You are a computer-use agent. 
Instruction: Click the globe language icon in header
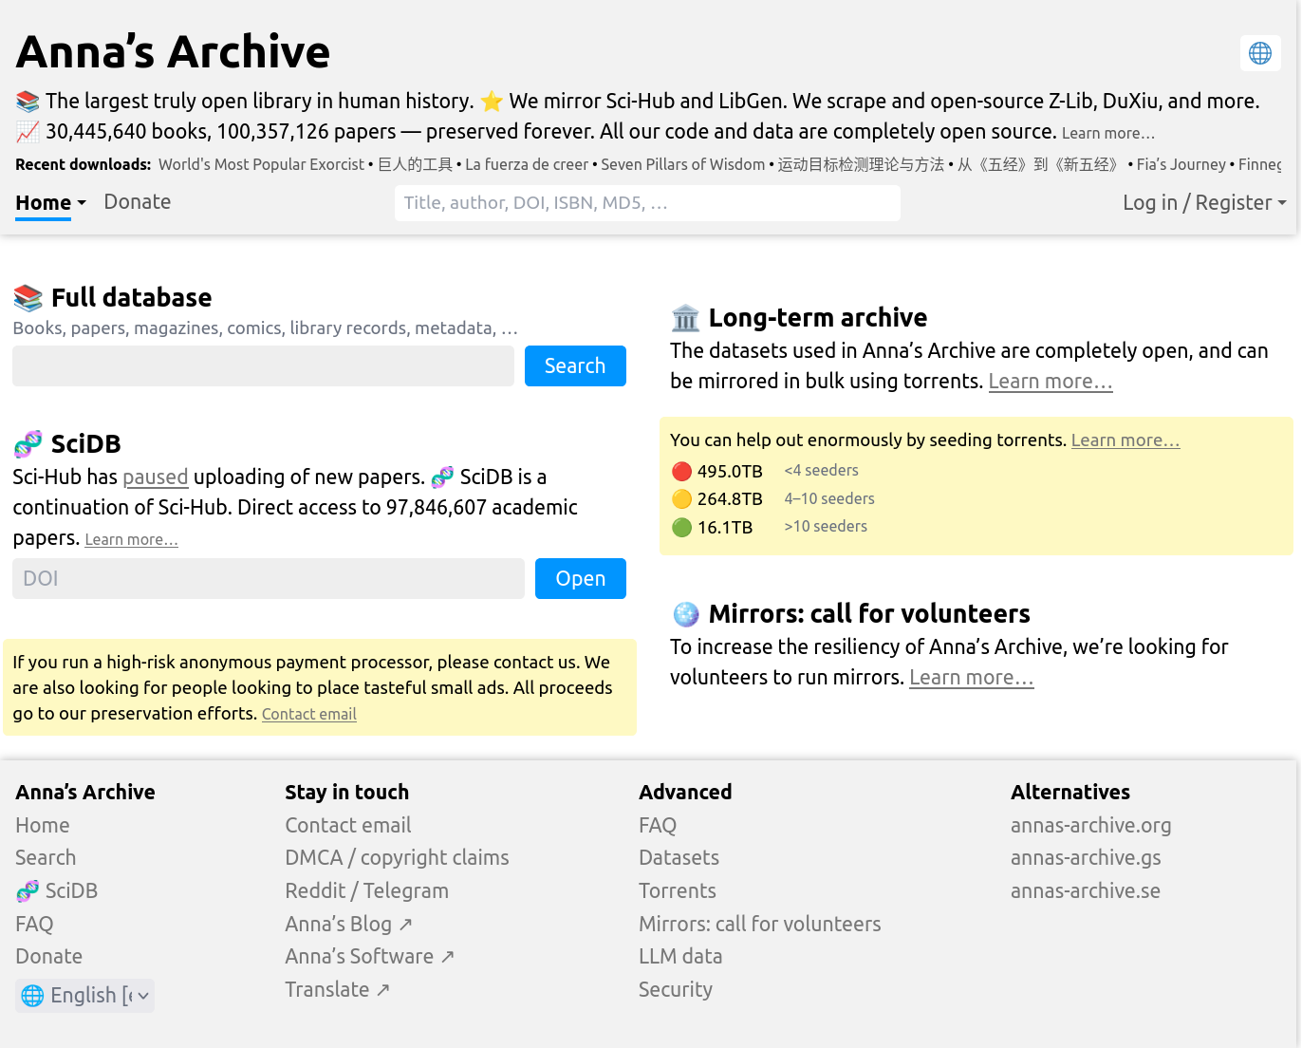pyautogui.click(x=1259, y=53)
